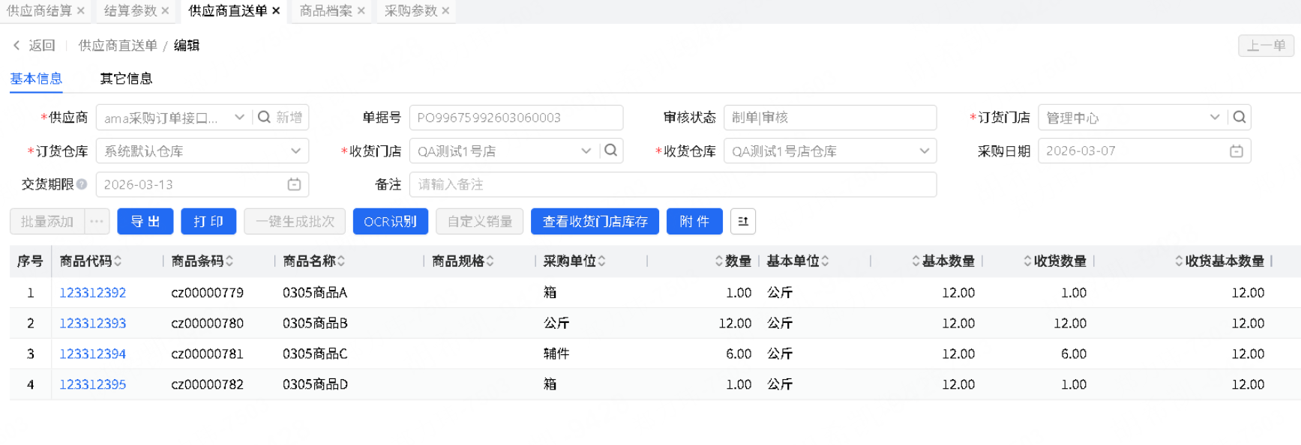Click the 附件 button
Image resolution: width=1301 pixels, height=445 pixels.
694,222
